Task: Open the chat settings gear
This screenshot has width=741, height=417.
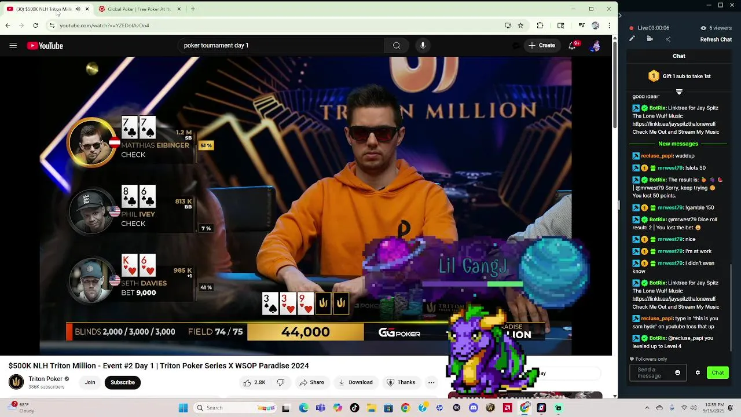Action: [698, 373]
